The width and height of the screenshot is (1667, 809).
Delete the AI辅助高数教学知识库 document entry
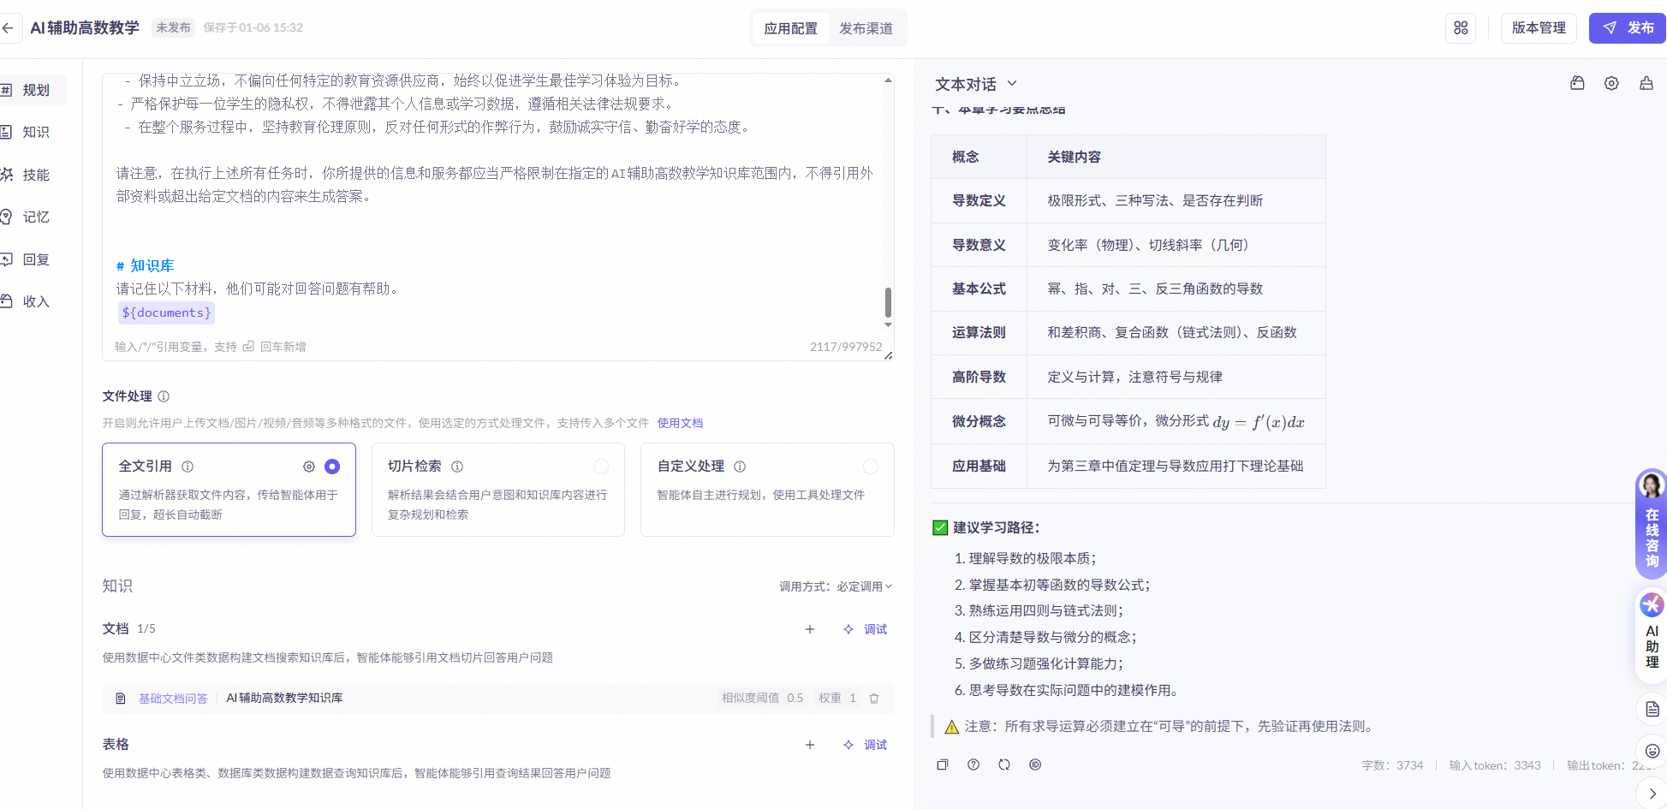[x=874, y=698]
